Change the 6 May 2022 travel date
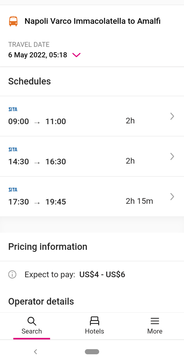 tap(38, 55)
